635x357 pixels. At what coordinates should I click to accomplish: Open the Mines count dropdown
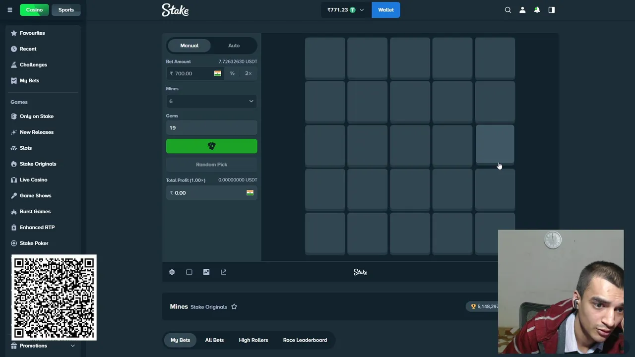click(x=211, y=101)
